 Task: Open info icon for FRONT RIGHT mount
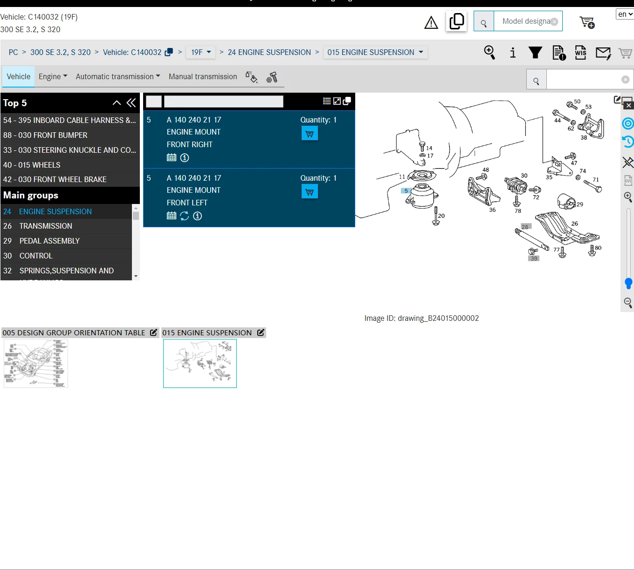point(185,157)
